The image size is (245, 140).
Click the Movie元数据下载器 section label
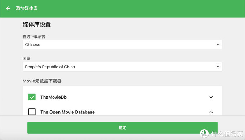click(42, 81)
